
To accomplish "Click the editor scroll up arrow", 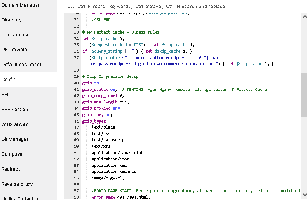I will (x=305, y=17).
